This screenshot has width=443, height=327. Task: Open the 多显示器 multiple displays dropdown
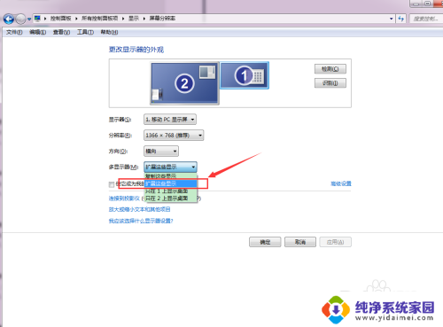click(170, 167)
